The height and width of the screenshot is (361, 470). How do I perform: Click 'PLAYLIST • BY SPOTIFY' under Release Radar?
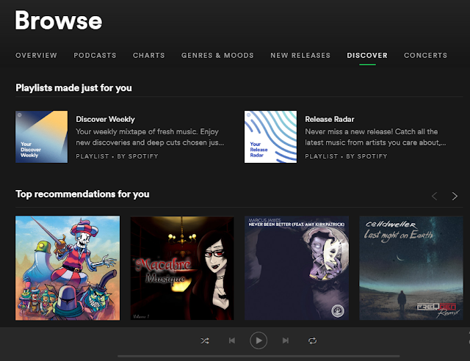pyautogui.click(x=346, y=156)
